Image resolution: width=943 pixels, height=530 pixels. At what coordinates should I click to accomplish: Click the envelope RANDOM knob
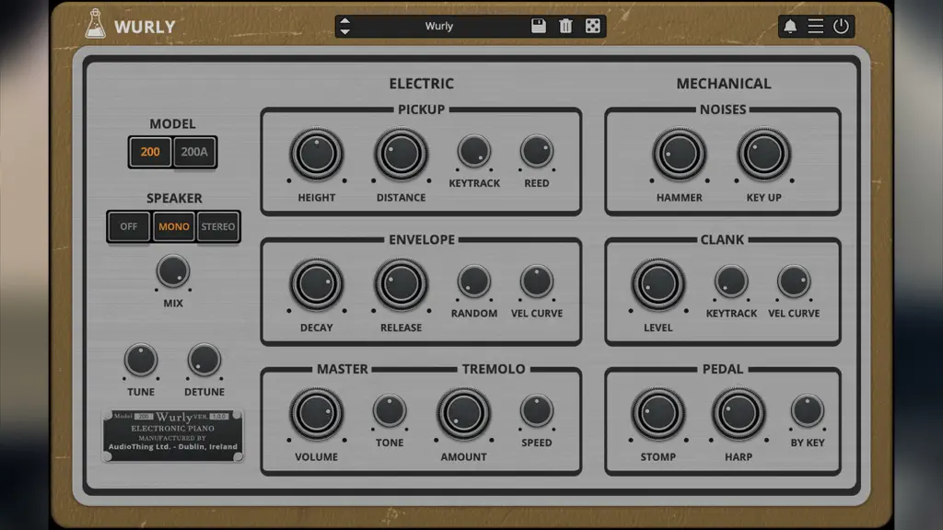474,281
